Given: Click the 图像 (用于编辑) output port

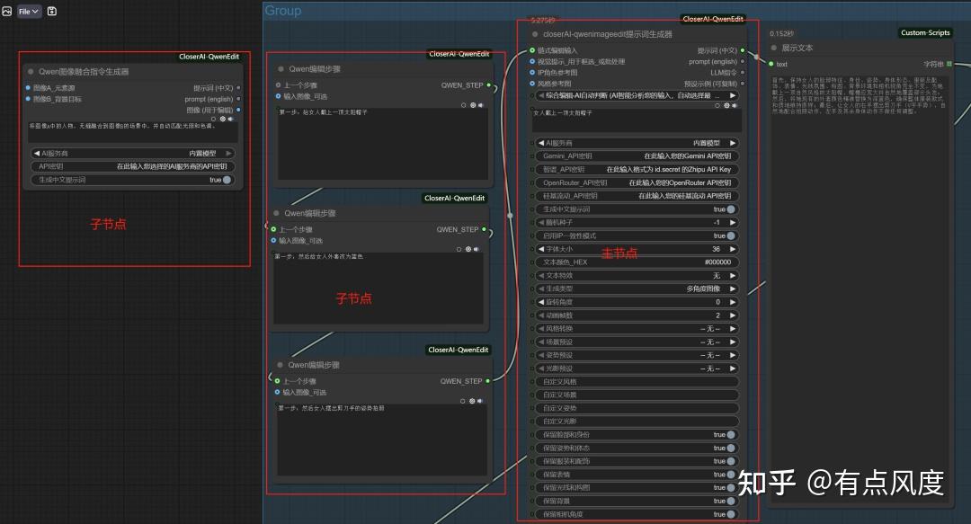Looking at the screenshot, I should point(238,110).
